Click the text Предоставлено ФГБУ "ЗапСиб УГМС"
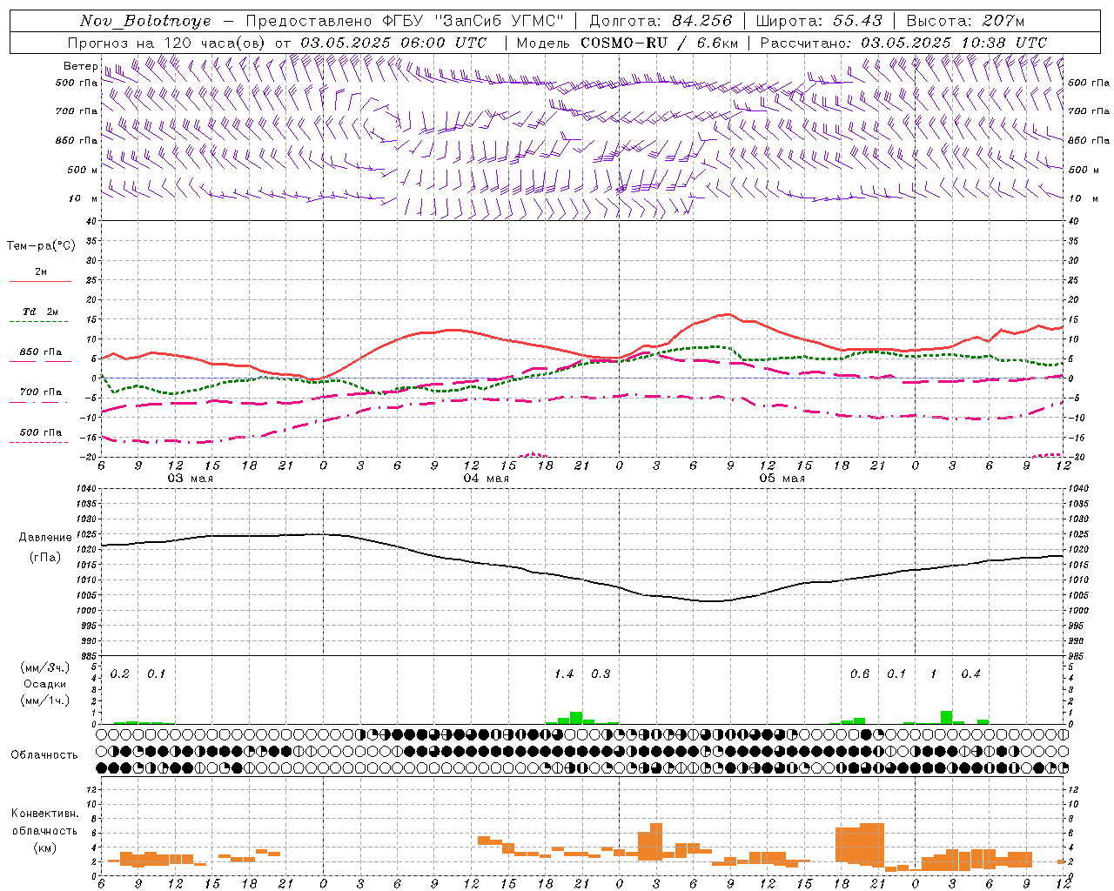 click(405, 21)
